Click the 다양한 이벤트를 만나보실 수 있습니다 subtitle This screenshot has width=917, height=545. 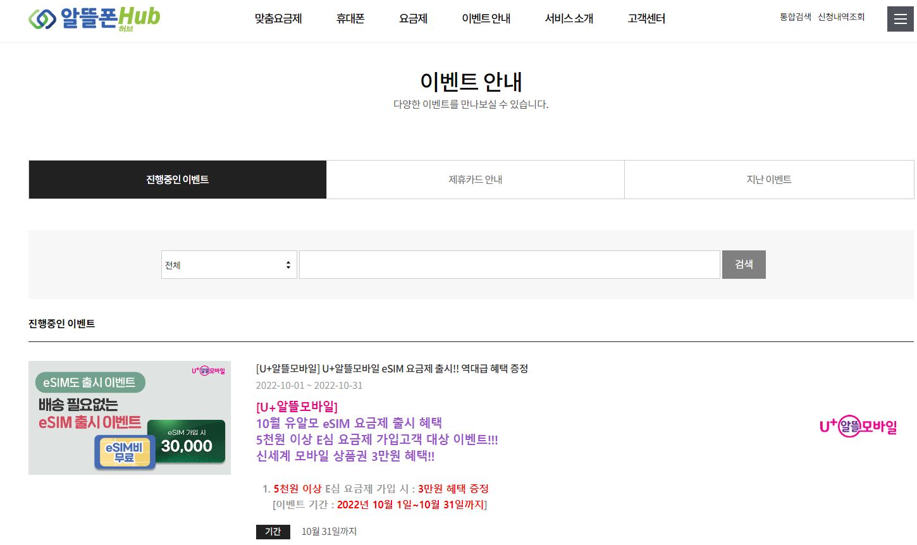[x=471, y=104]
